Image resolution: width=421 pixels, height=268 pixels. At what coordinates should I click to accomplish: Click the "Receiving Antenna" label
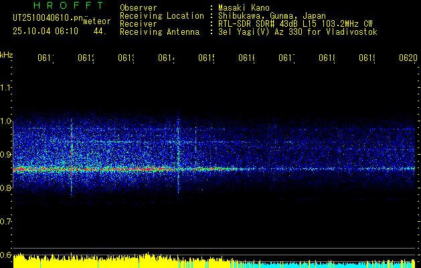[x=160, y=32]
